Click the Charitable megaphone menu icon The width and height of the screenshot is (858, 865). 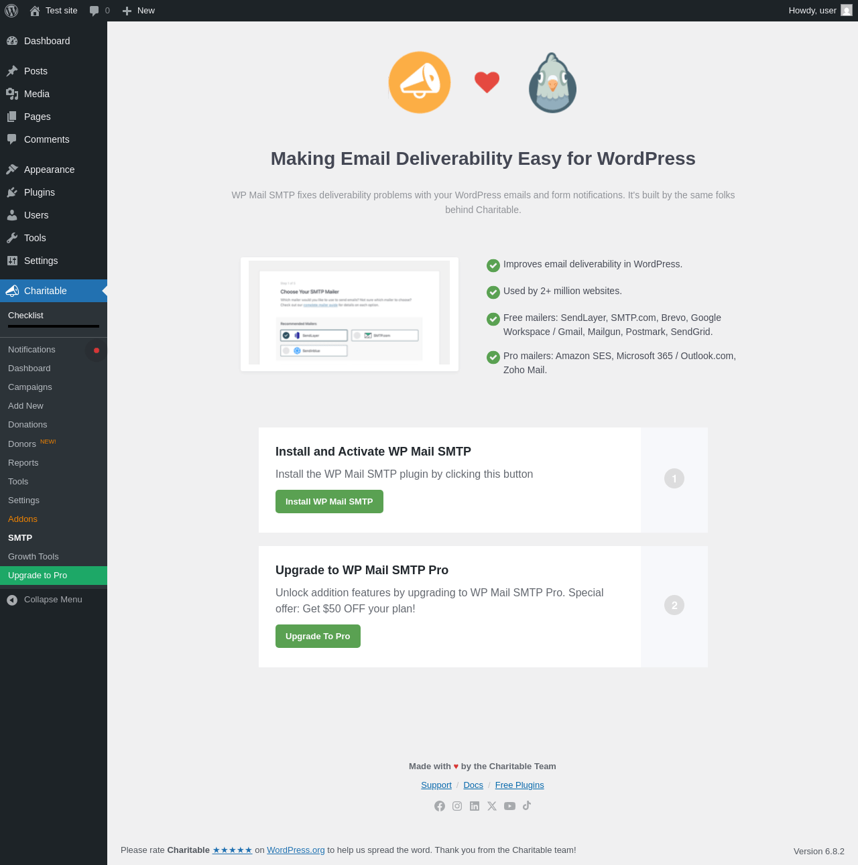[x=12, y=291]
